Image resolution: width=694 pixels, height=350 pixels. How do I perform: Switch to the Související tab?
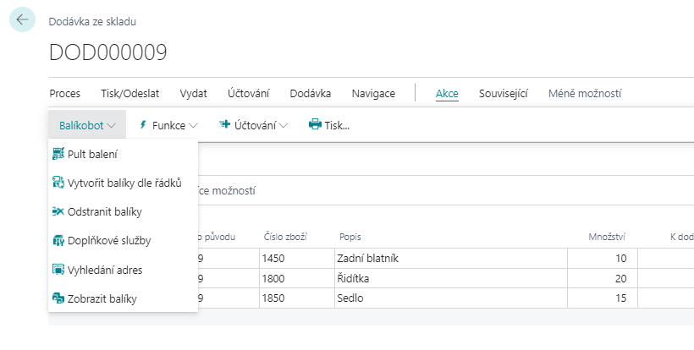tap(503, 93)
